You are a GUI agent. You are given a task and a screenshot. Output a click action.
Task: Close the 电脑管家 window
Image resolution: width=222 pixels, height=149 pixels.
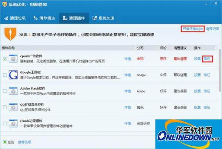pyautogui.click(x=216, y=4)
